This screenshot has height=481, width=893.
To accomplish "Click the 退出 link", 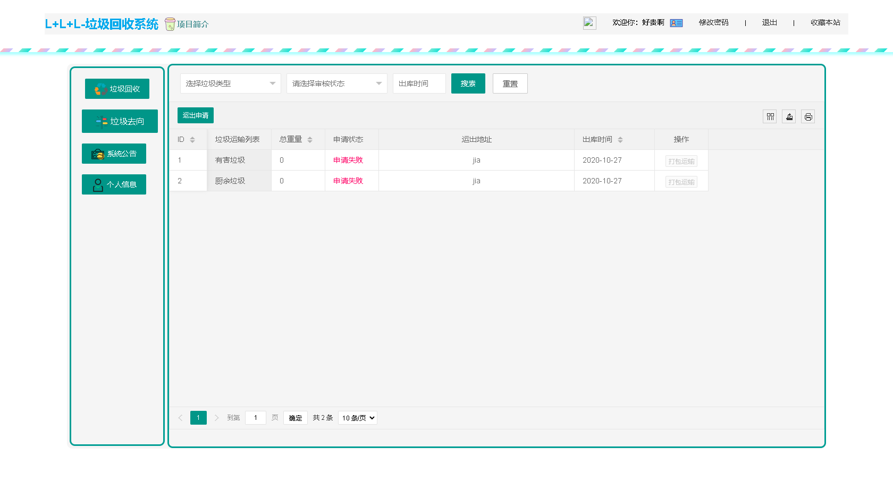I will [x=769, y=22].
